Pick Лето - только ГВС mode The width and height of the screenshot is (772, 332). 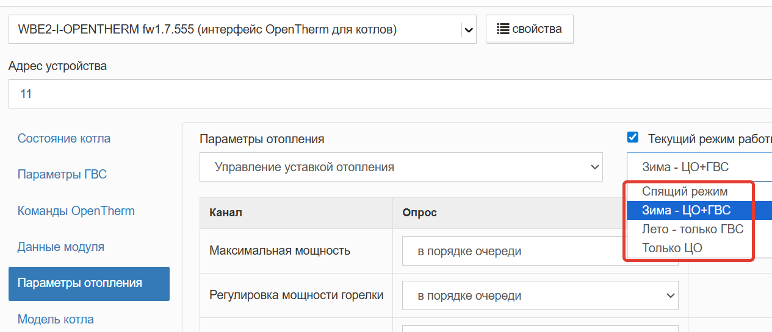point(692,229)
